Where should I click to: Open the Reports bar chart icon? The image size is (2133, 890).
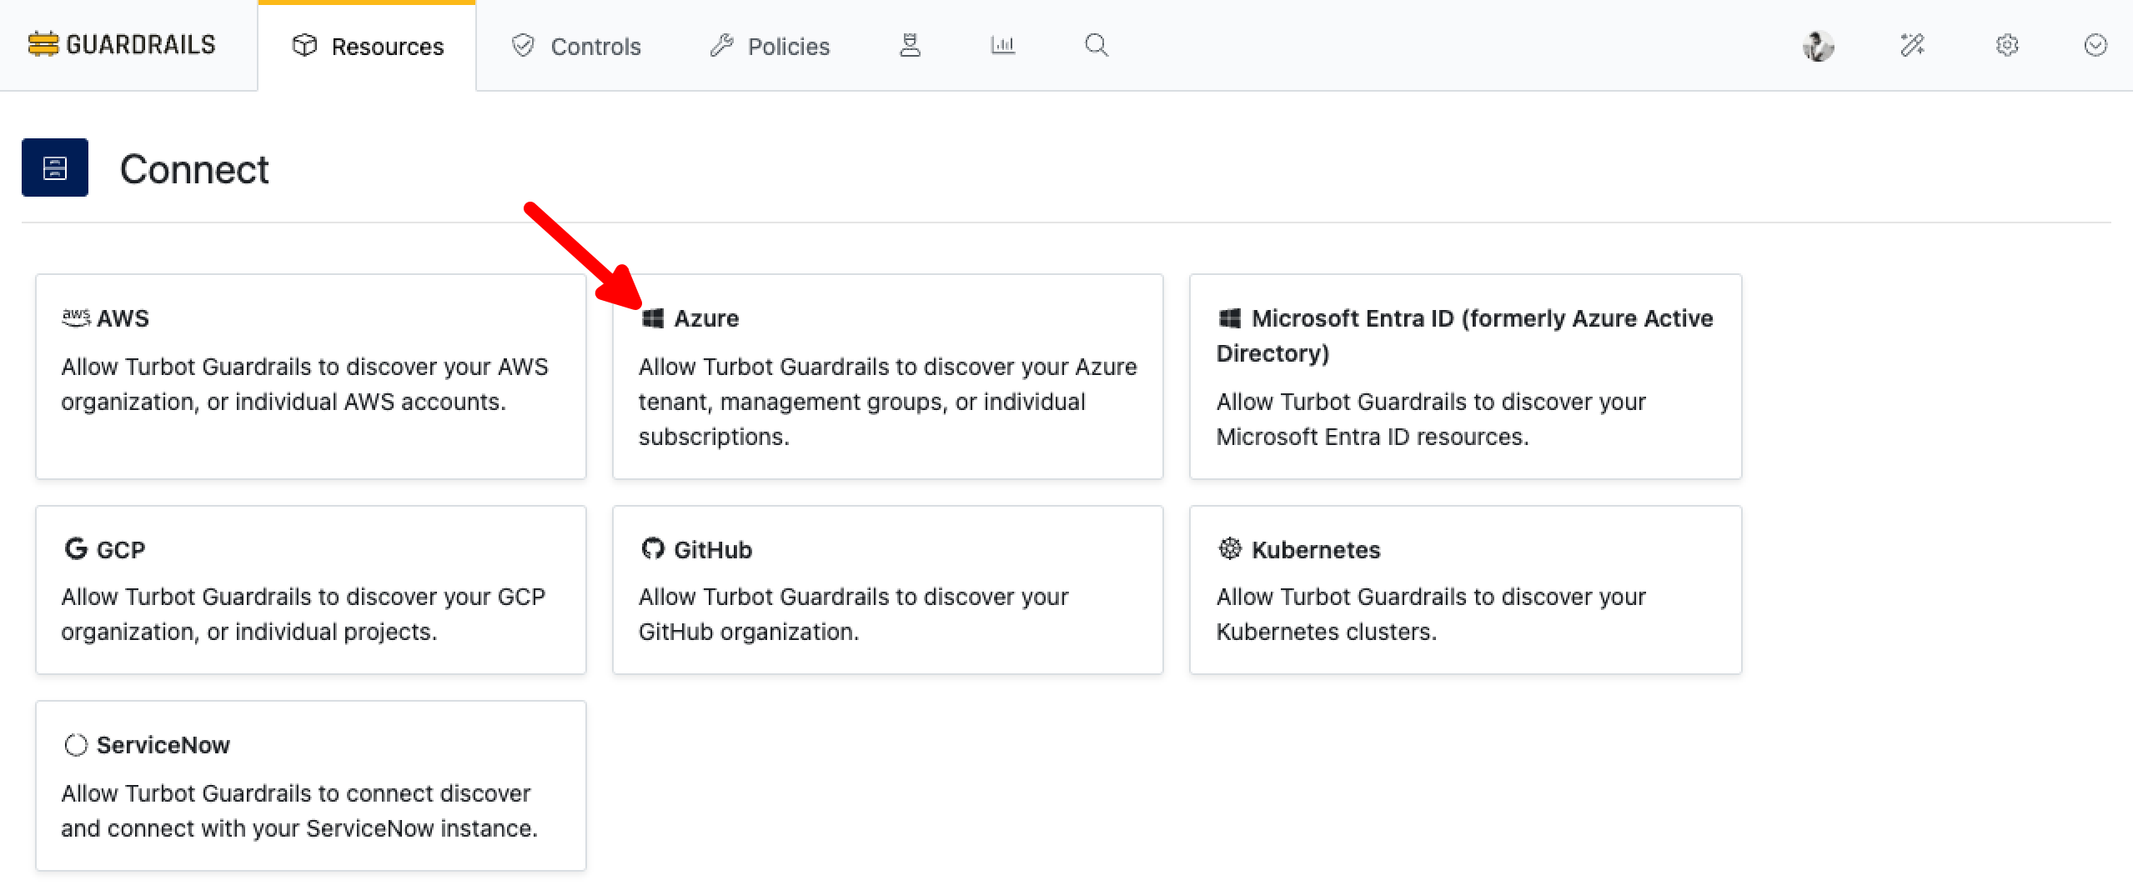pyautogui.click(x=1002, y=45)
